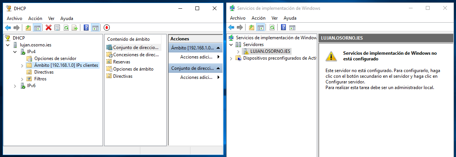
Task: Expand Dispositivos preconfigurados node
Action: coord(232,58)
